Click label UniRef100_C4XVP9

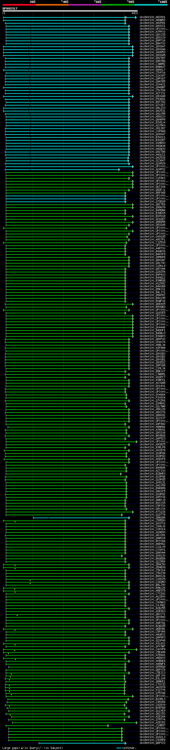click(x=152, y=649)
